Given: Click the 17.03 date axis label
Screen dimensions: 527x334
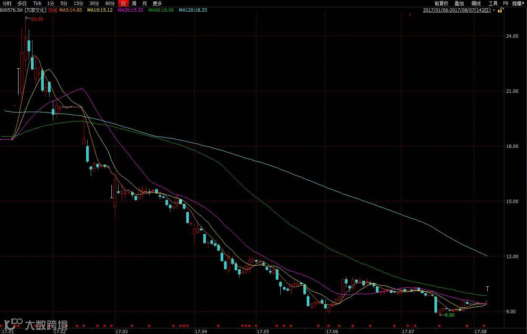Looking at the screenshot, I should click(x=122, y=332).
